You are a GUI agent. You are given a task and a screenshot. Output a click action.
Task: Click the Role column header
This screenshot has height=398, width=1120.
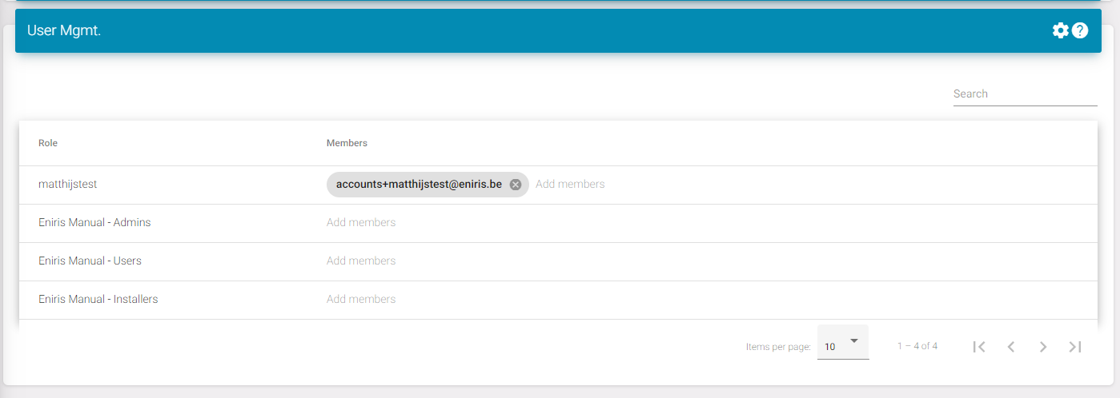[x=48, y=144]
